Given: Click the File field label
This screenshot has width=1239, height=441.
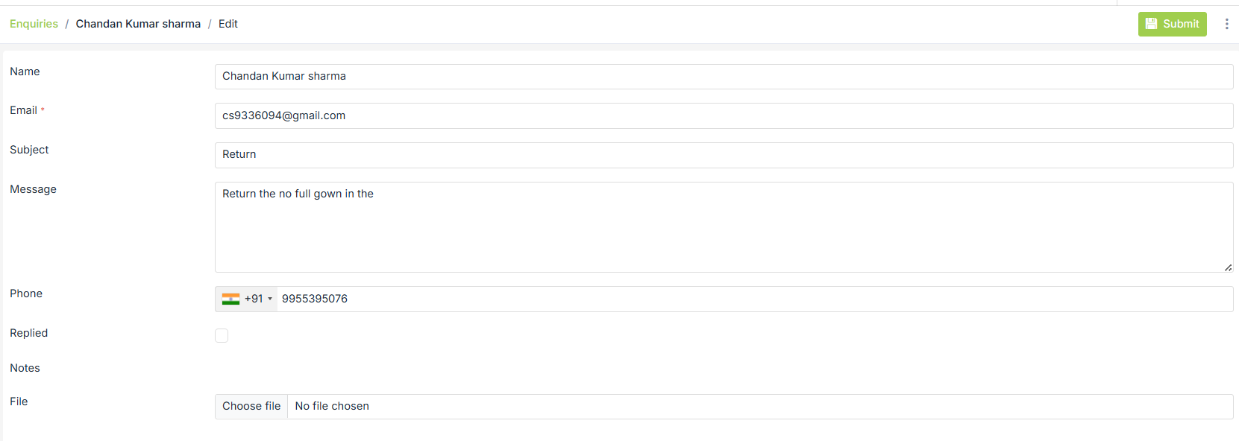Looking at the screenshot, I should click(x=19, y=402).
